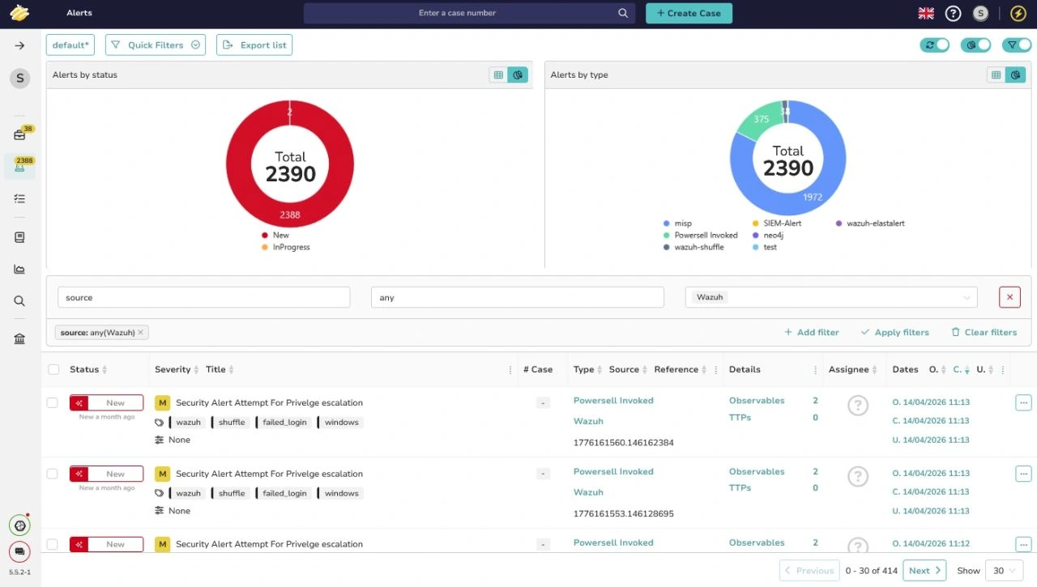Viewport: 1037px width, 587px height.
Task: Sort by the Reference column header
Action: click(x=681, y=369)
